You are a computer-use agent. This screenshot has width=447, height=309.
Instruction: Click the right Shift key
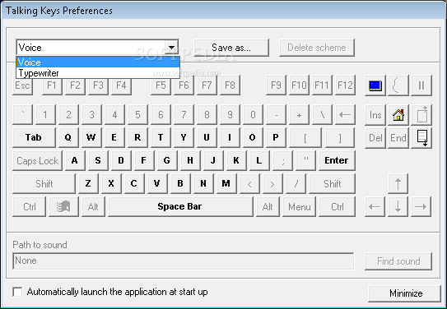(332, 184)
